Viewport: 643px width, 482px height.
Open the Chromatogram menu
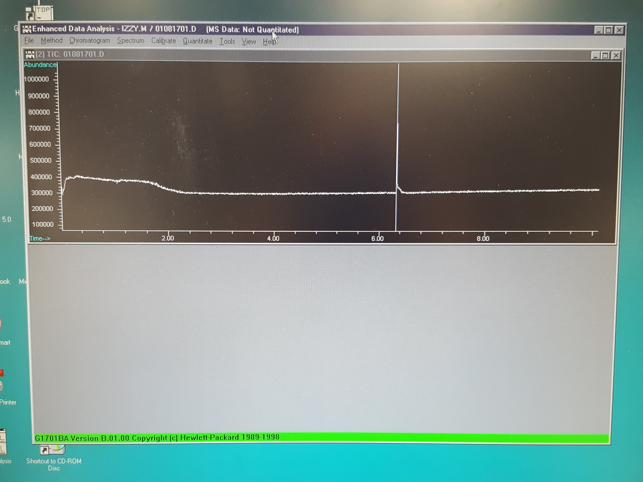coord(90,41)
